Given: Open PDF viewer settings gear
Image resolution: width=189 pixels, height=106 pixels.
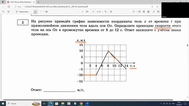Looking at the screenshot, I should tap(158, 11).
